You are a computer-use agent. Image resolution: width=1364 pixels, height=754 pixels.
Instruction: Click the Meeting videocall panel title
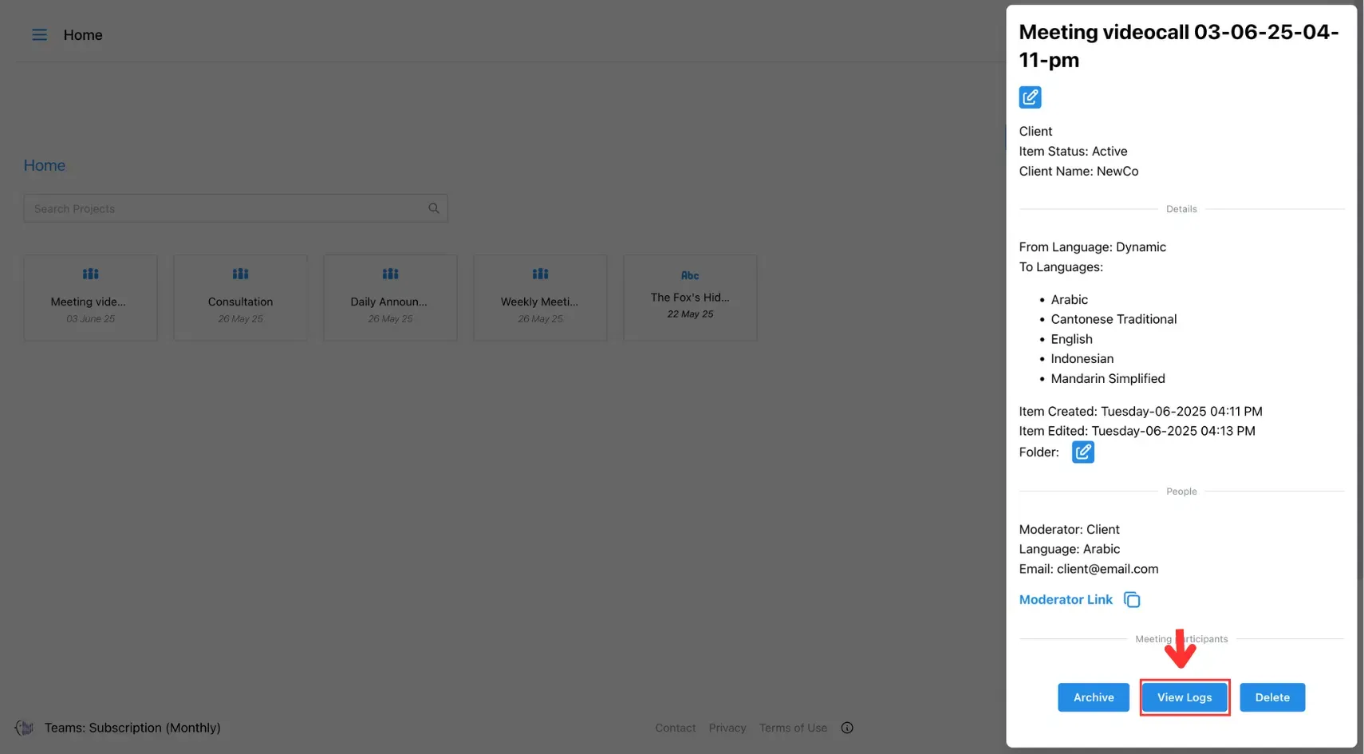pos(1178,45)
